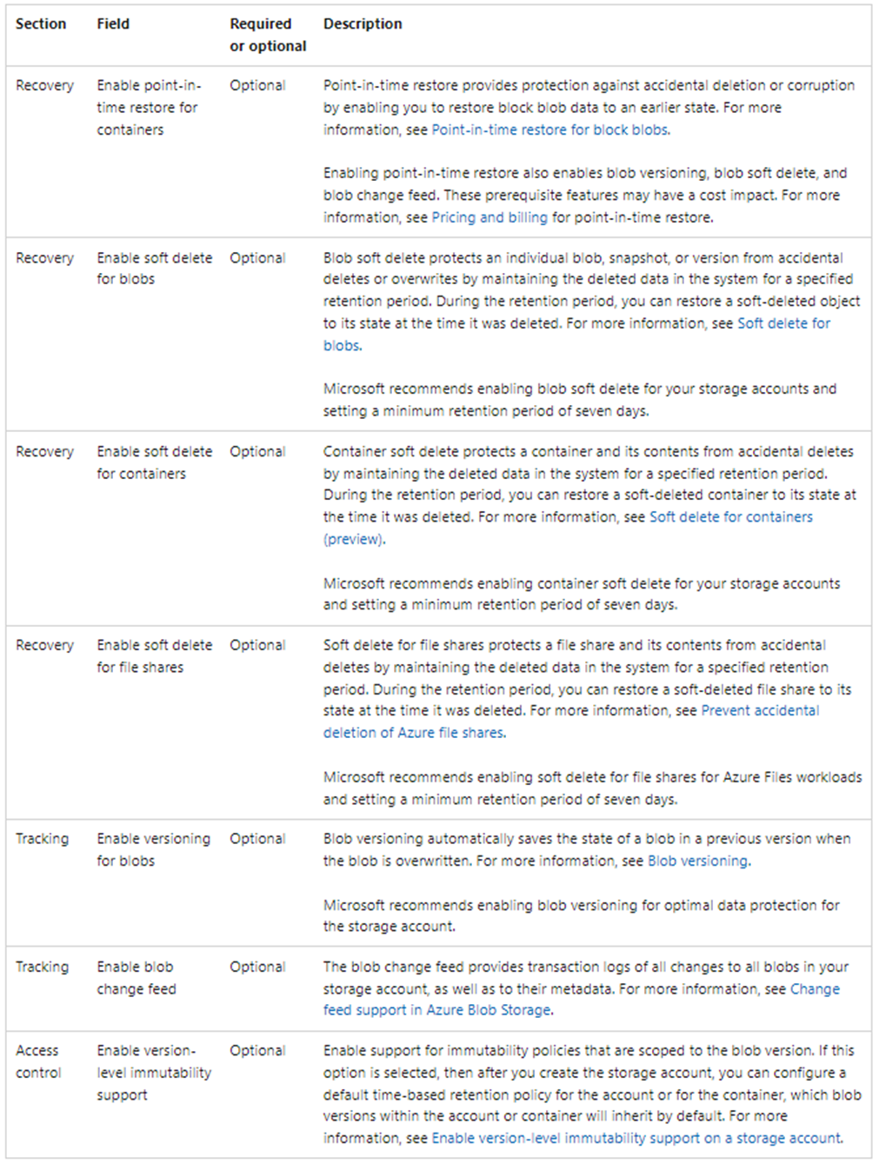Click the Enable versioning for blobs field cell
The height and width of the screenshot is (1164, 879).
point(153,849)
